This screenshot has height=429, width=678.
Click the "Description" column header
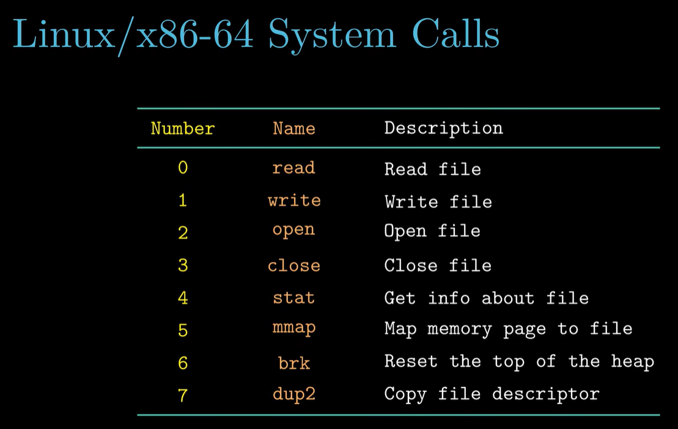(x=443, y=128)
